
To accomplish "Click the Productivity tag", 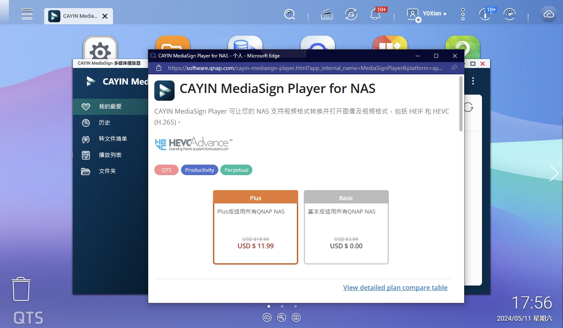I will coord(200,170).
